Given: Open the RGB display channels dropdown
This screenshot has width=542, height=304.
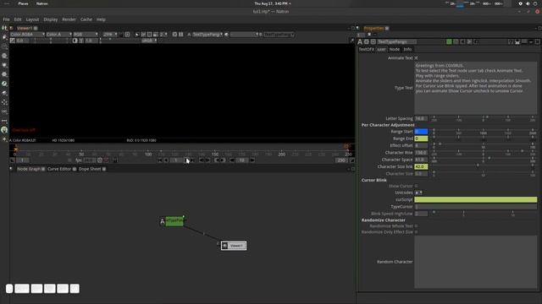Looking at the screenshot, I should [86, 35].
